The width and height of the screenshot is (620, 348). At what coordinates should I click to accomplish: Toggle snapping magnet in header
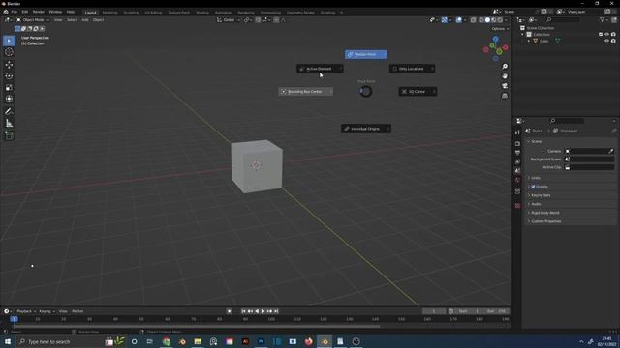259,20
